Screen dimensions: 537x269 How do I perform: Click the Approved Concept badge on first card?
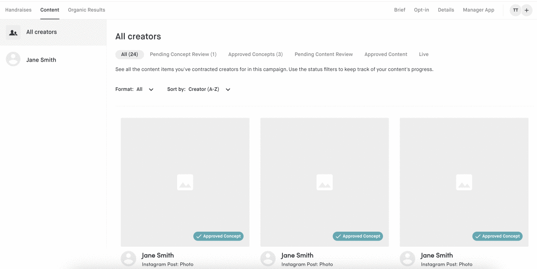[218, 236]
